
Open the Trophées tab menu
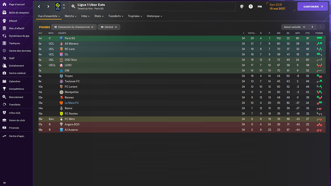pos(135,16)
